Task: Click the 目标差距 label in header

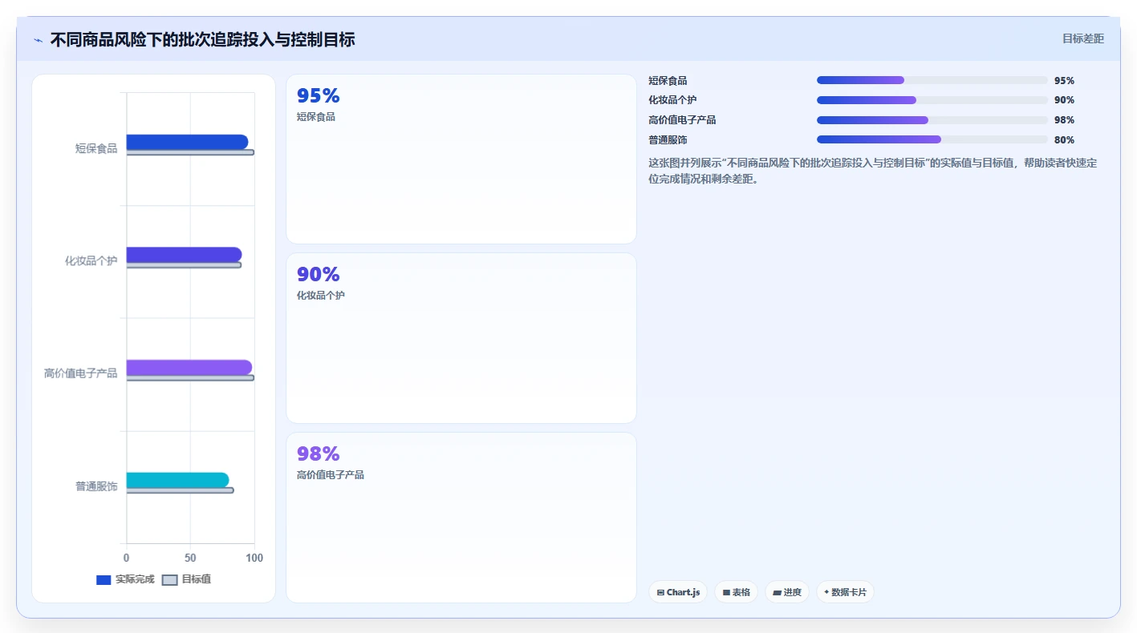Action: (1083, 38)
